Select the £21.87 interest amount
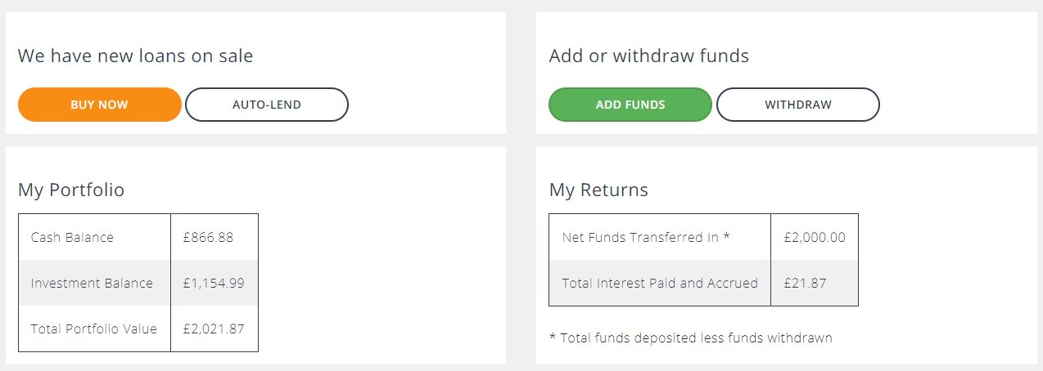Viewport: 1043px width, 371px height. [x=805, y=284]
